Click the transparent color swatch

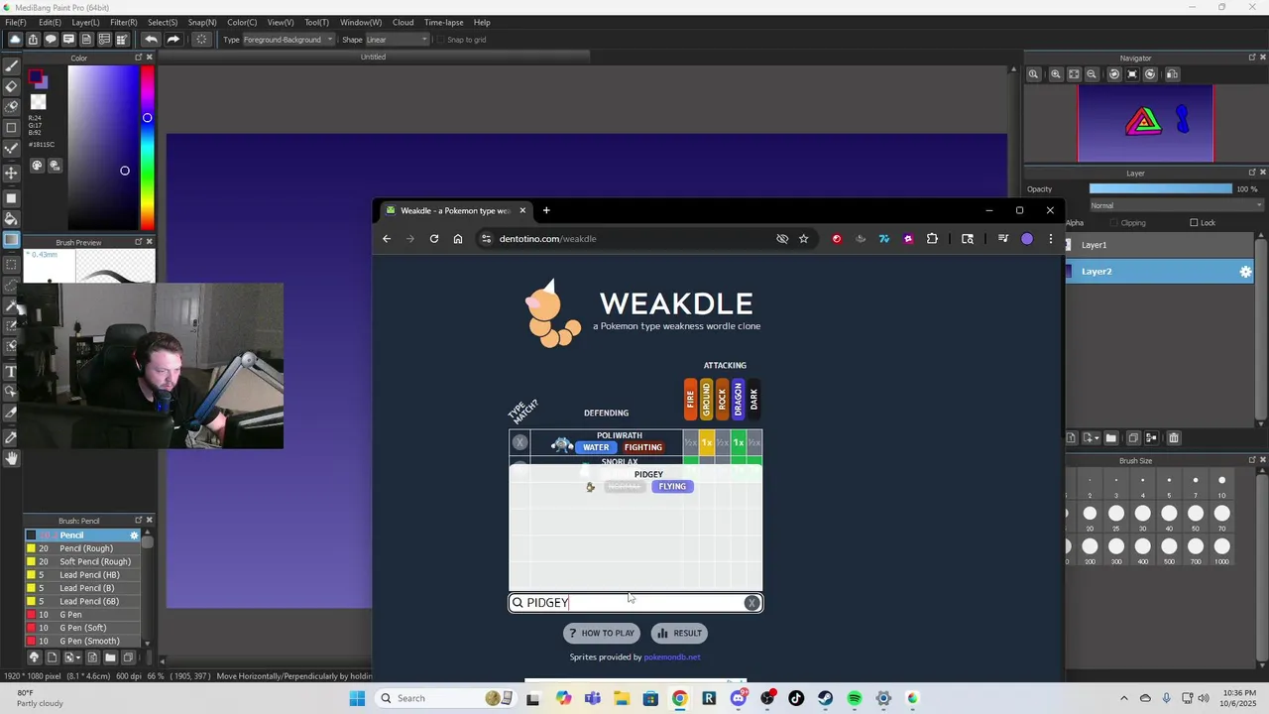38,102
